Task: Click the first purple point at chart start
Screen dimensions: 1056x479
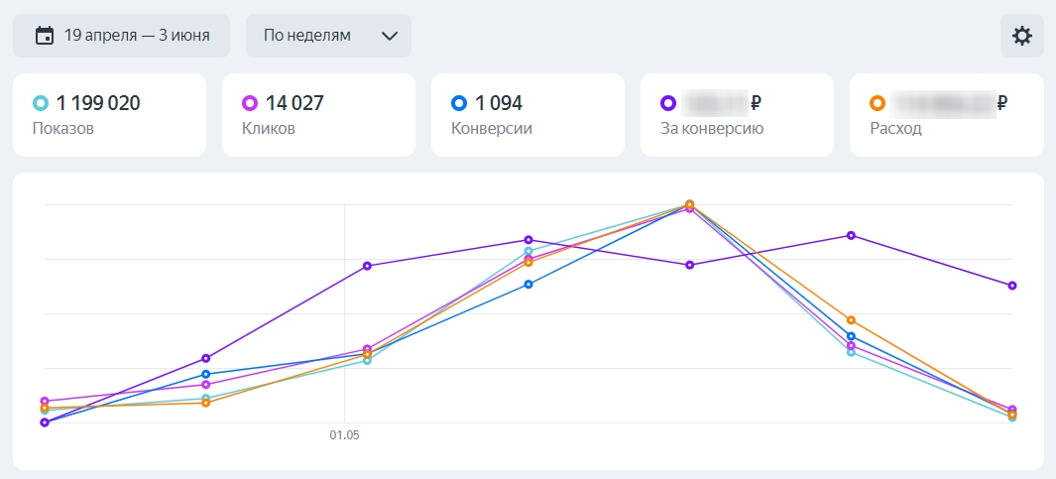Action: pos(45,422)
